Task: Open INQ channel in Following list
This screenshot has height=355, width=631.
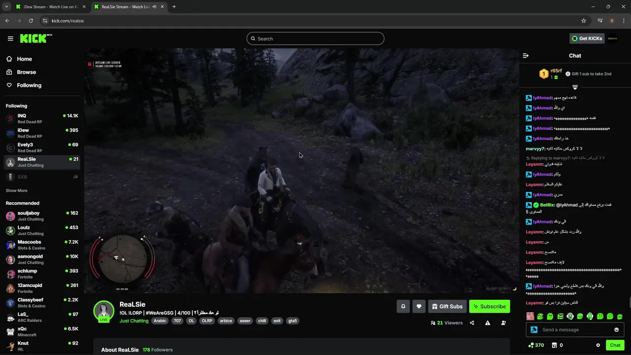Action: point(42,119)
